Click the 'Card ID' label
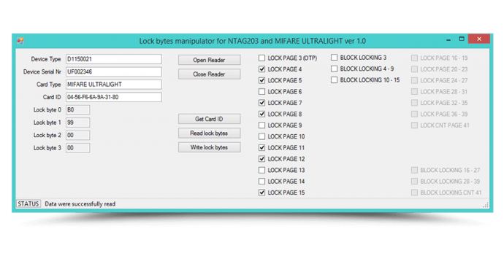 (x=52, y=97)
